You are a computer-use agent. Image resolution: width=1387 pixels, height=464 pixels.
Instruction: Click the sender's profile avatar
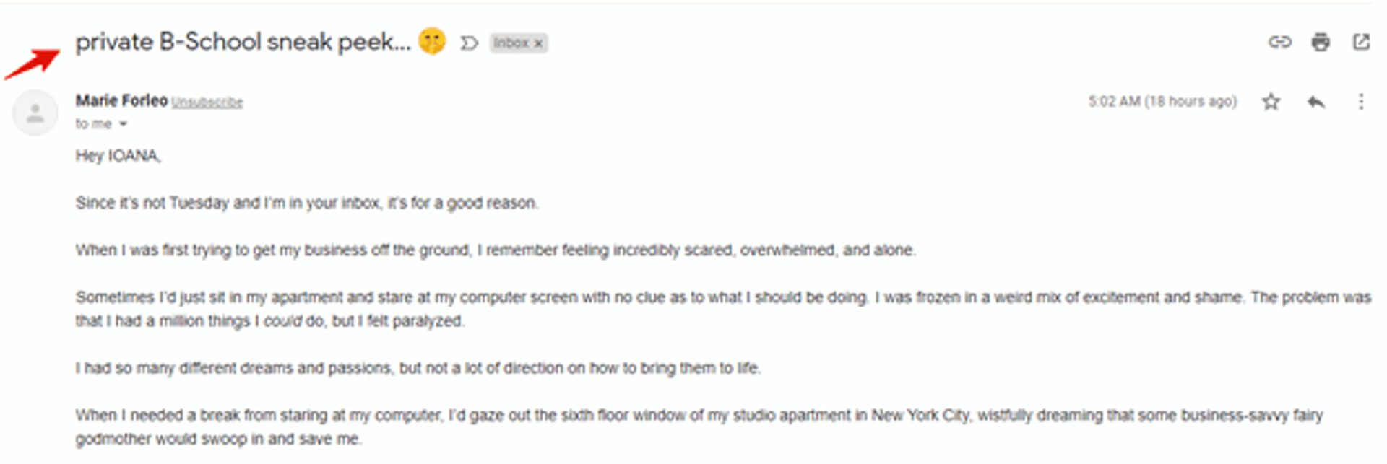point(35,110)
